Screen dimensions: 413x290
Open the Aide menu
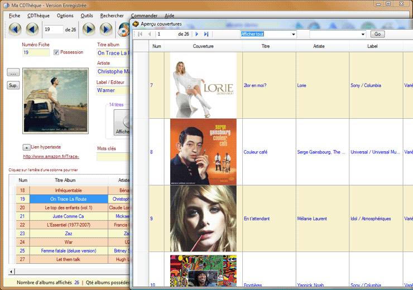pos(169,16)
